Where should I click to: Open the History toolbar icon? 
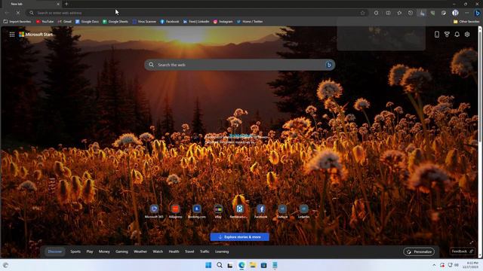[x=411, y=13]
